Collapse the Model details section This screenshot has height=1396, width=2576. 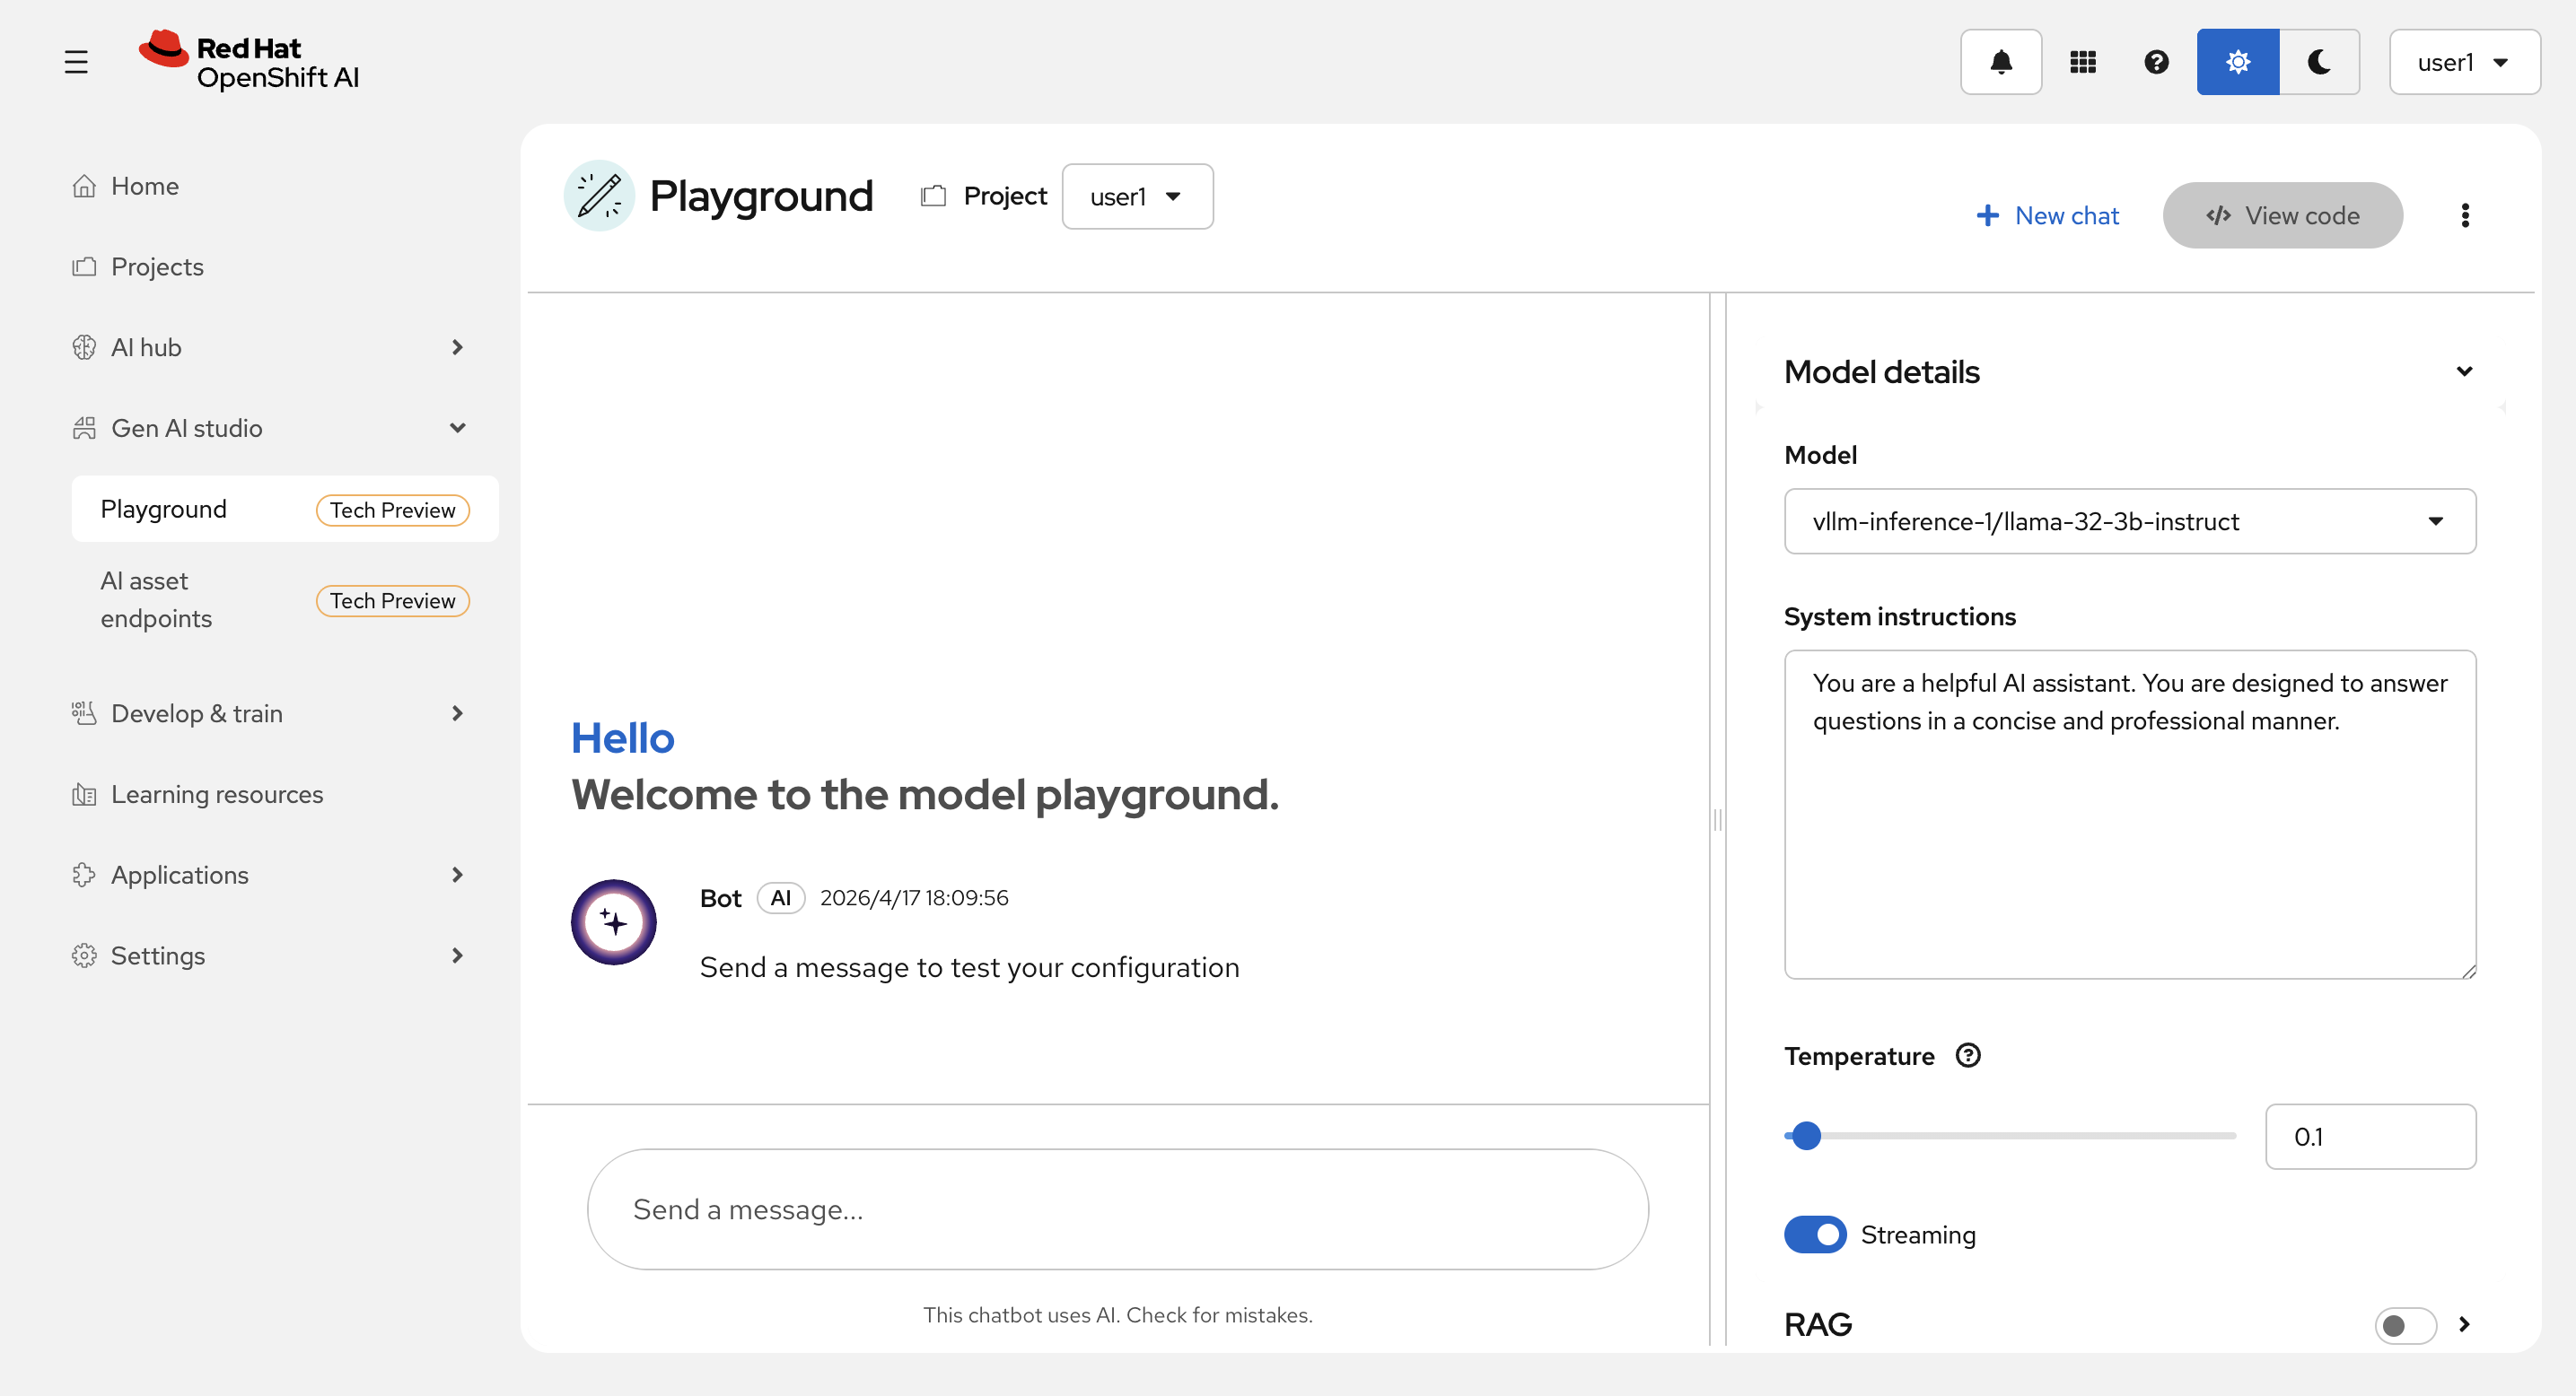pos(2463,371)
